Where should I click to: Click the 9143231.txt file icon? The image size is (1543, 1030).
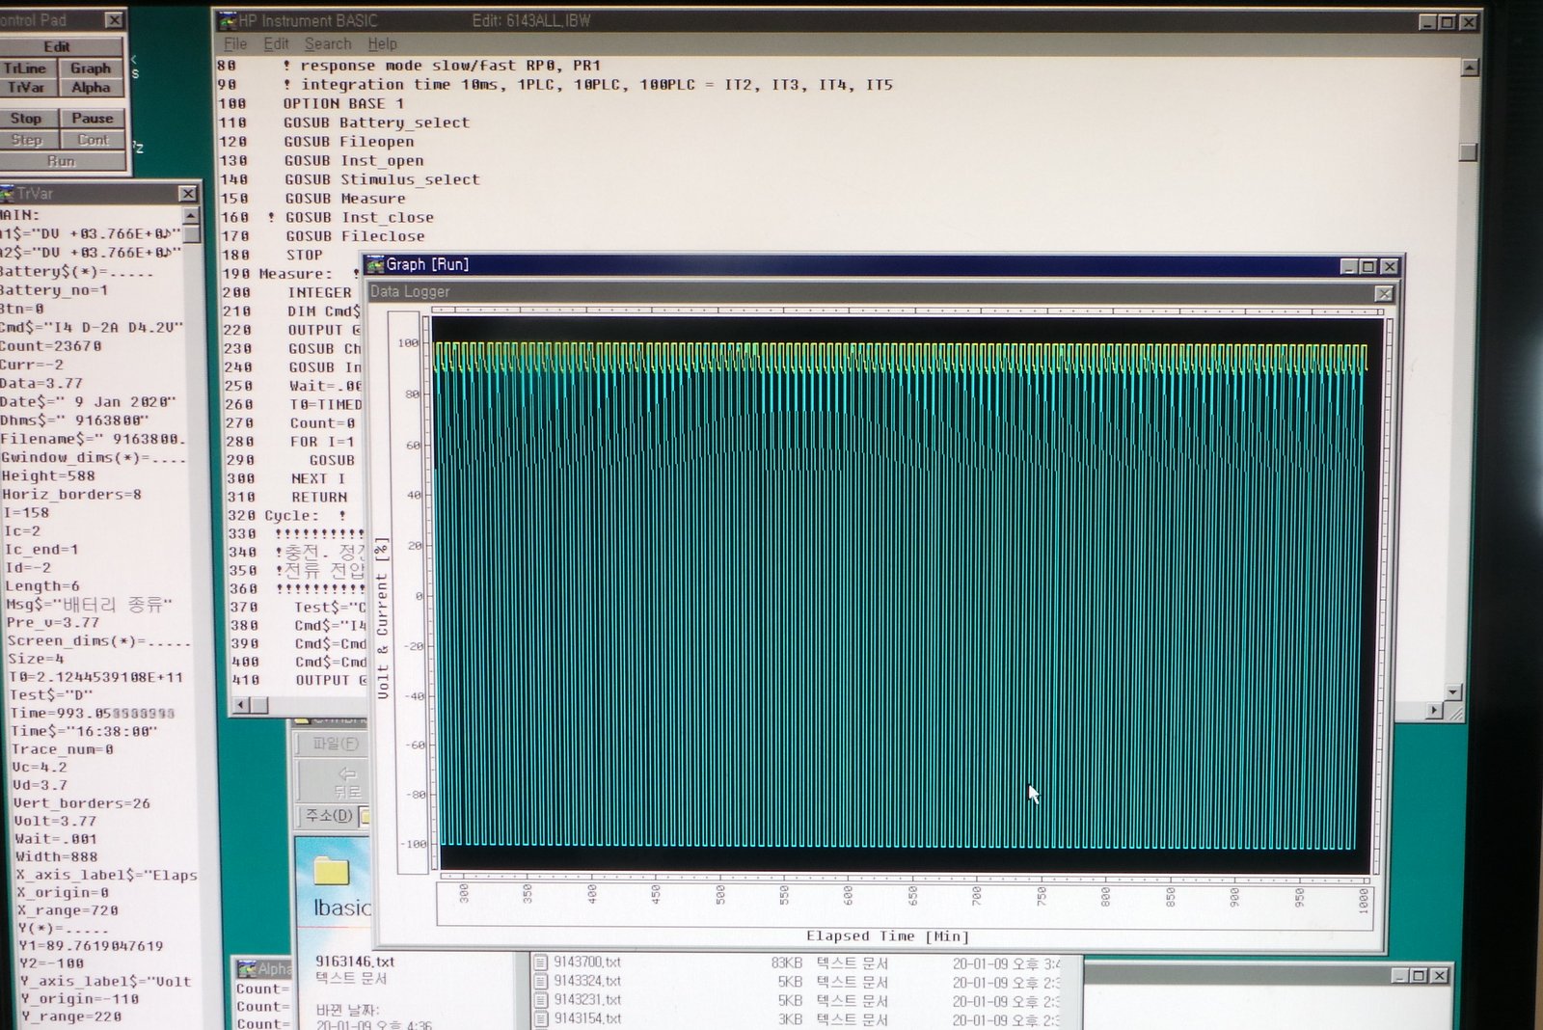[x=541, y=1000]
